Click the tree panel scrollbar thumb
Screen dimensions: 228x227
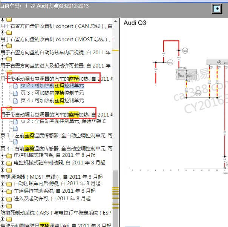[115, 199]
